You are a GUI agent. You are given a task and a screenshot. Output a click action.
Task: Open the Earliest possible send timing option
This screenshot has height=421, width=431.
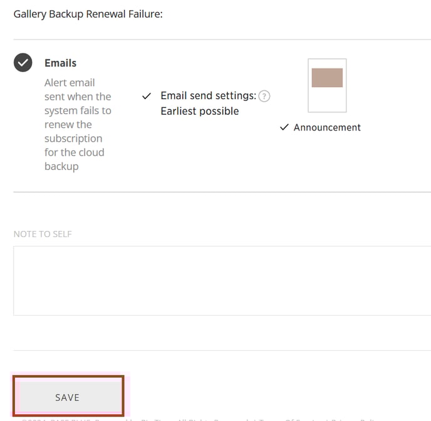200,111
